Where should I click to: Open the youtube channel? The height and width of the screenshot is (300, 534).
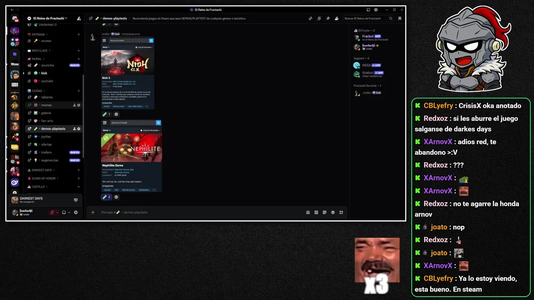pos(53,81)
